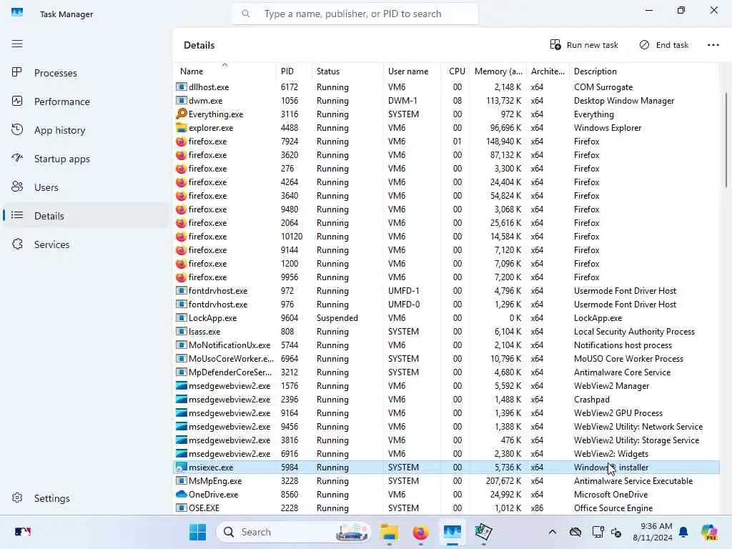Select MoUsoCoreWorker.exe process row
The width and height of the screenshot is (732, 549).
pos(447,359)
